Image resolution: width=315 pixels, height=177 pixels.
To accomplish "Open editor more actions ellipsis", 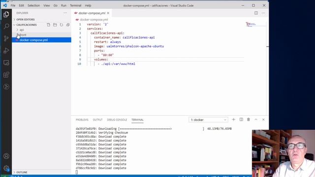I will [x=263, y=13].
